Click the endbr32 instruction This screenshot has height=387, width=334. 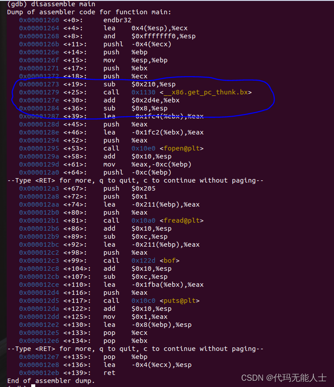tap(117, 20)
